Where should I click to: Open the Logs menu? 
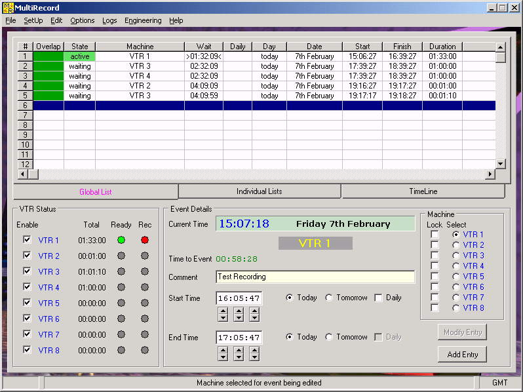click(109, 20)
